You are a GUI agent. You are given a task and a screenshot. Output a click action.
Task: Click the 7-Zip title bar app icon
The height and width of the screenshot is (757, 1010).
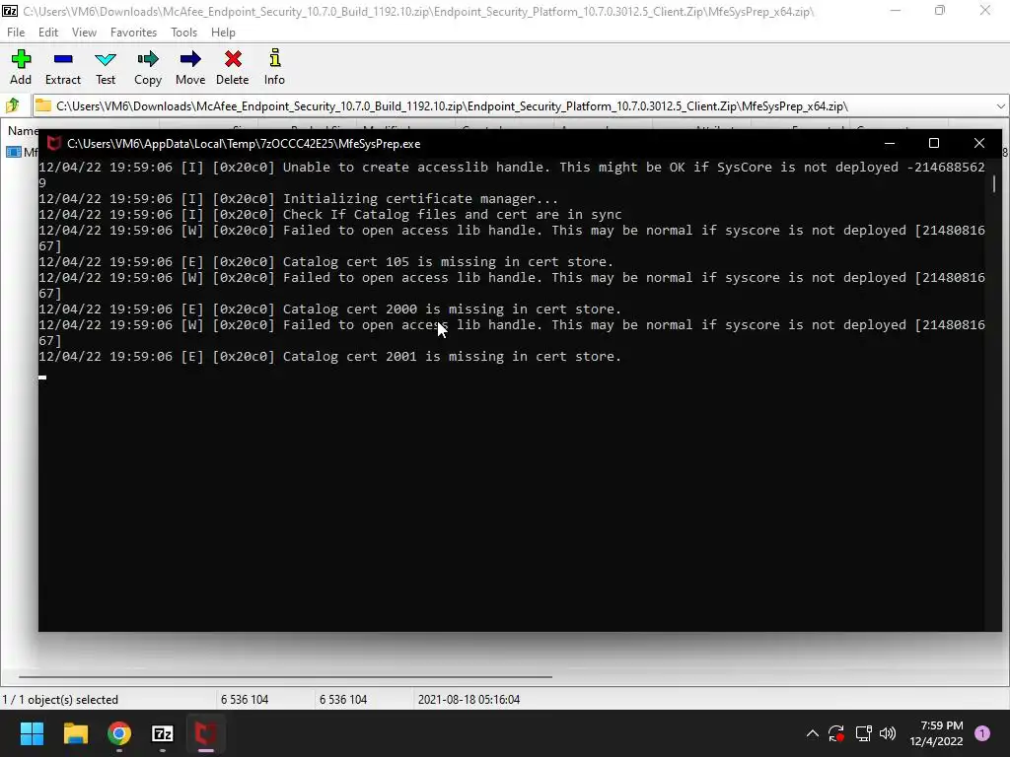coord(10,11)
